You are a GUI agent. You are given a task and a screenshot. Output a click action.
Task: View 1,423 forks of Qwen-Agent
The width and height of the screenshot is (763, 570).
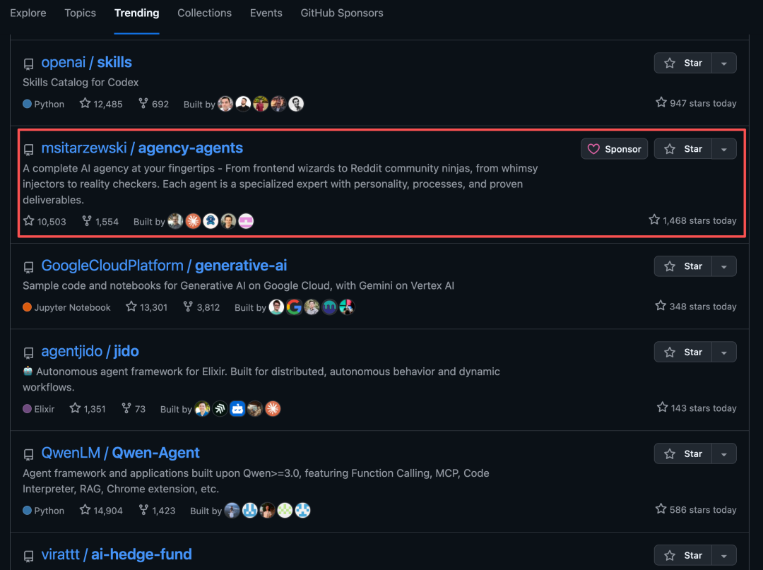157,510
